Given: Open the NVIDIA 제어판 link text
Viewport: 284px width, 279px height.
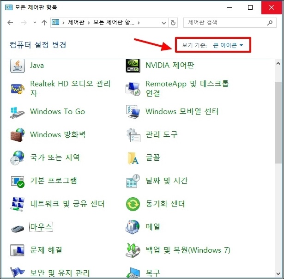Looking at the screenshot, I should pyautogui.click(x=170, y=65).
